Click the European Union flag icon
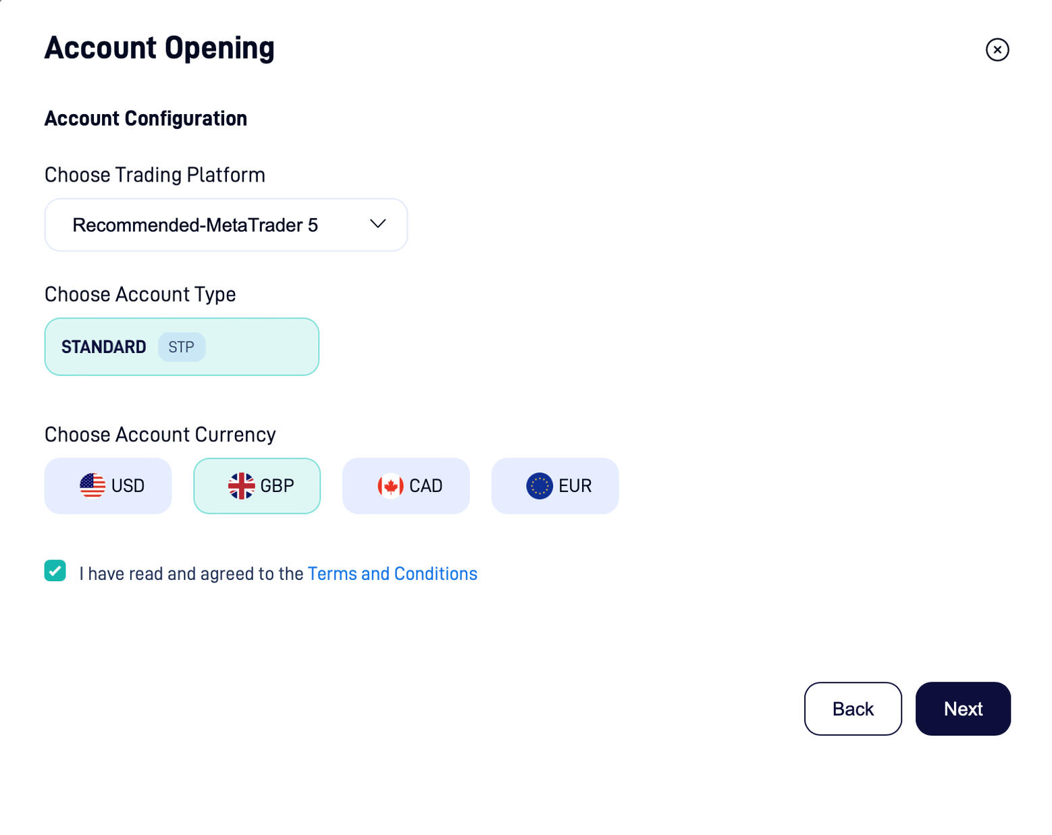The width and height of the screenshot is (1052, 835). click(x=539, y=485)
